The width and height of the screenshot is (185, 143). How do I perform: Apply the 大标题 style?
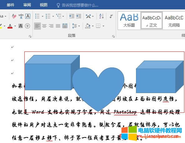pyautogui.click(x=129, y=21)
